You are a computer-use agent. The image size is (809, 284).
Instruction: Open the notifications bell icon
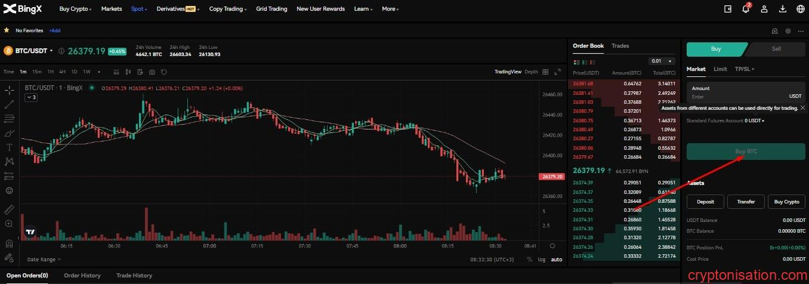point(746,9)
